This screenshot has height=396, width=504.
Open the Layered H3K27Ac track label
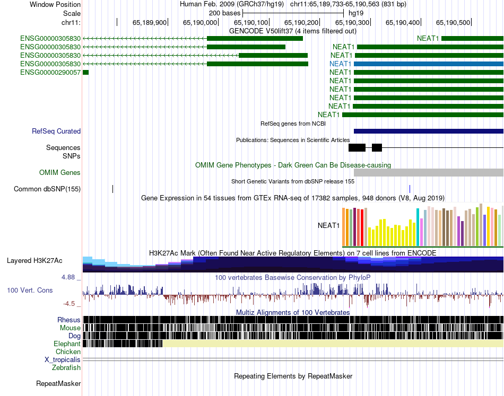pyautogui.click(x=34, y=260)
